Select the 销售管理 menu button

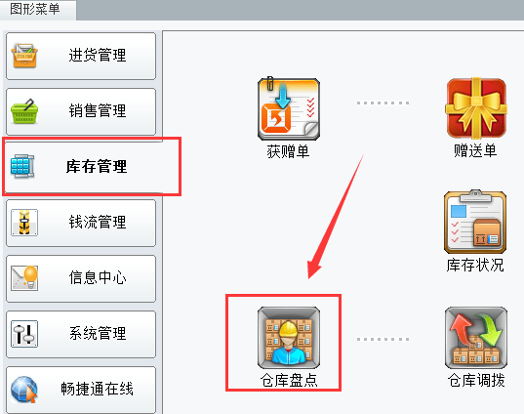click(x=81, y=111)
